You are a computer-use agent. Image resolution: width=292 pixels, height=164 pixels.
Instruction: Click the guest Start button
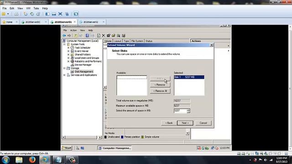pos(67,148)
